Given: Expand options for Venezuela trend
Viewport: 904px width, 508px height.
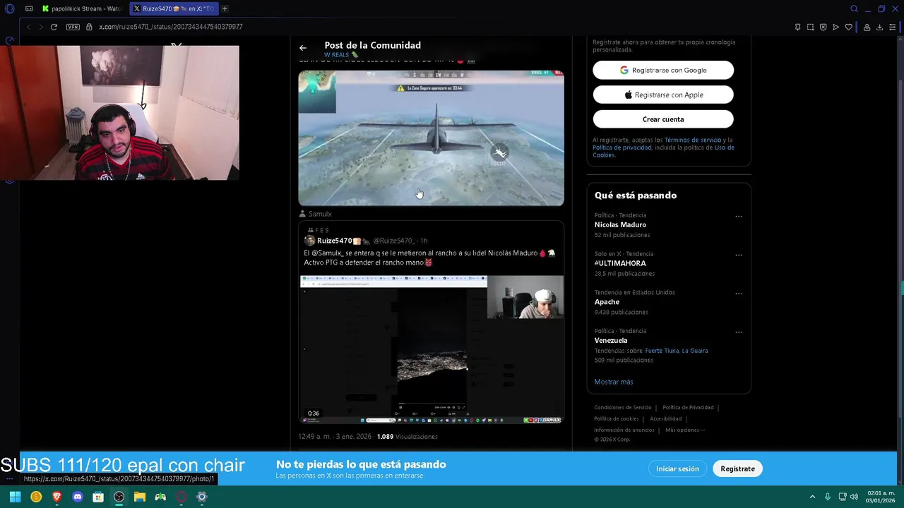Looking at the screenshot, I should (x=739, y=332).
